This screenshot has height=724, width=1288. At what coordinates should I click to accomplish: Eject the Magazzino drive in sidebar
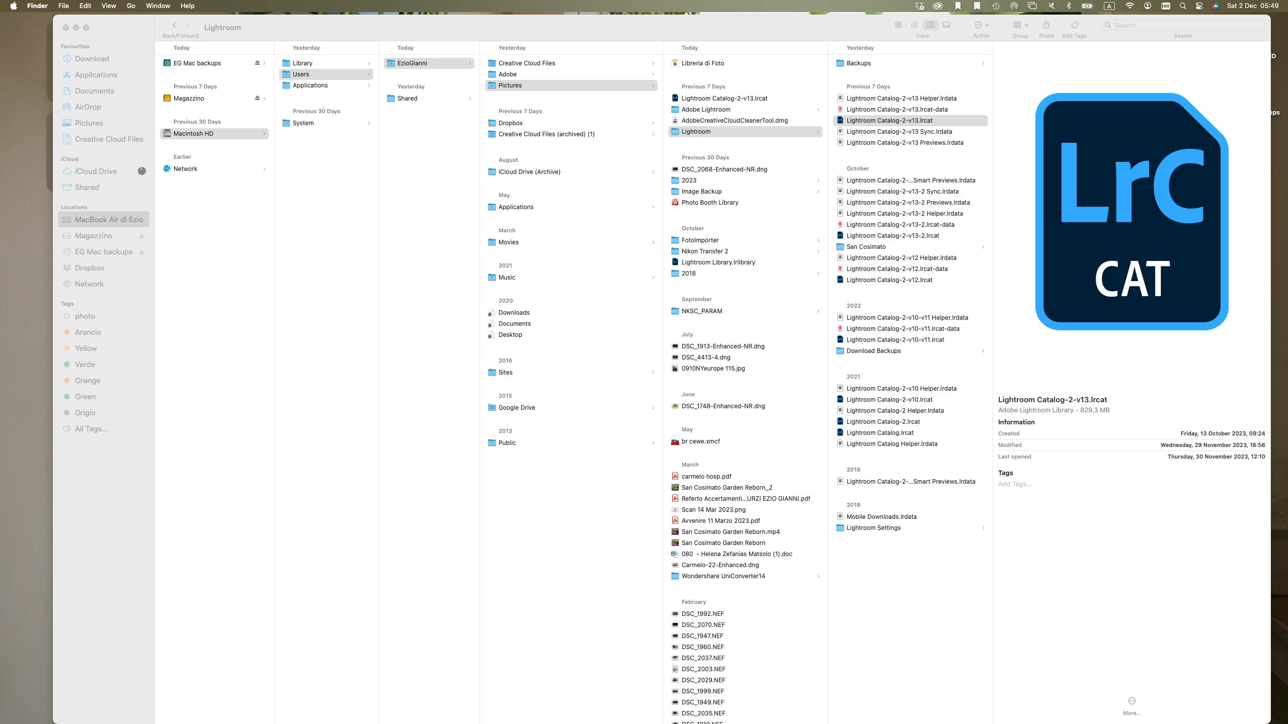click(142, 236)
